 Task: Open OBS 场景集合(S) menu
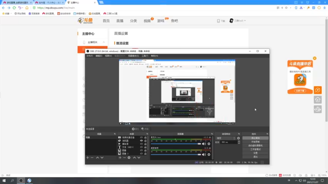tap(134, 56)
